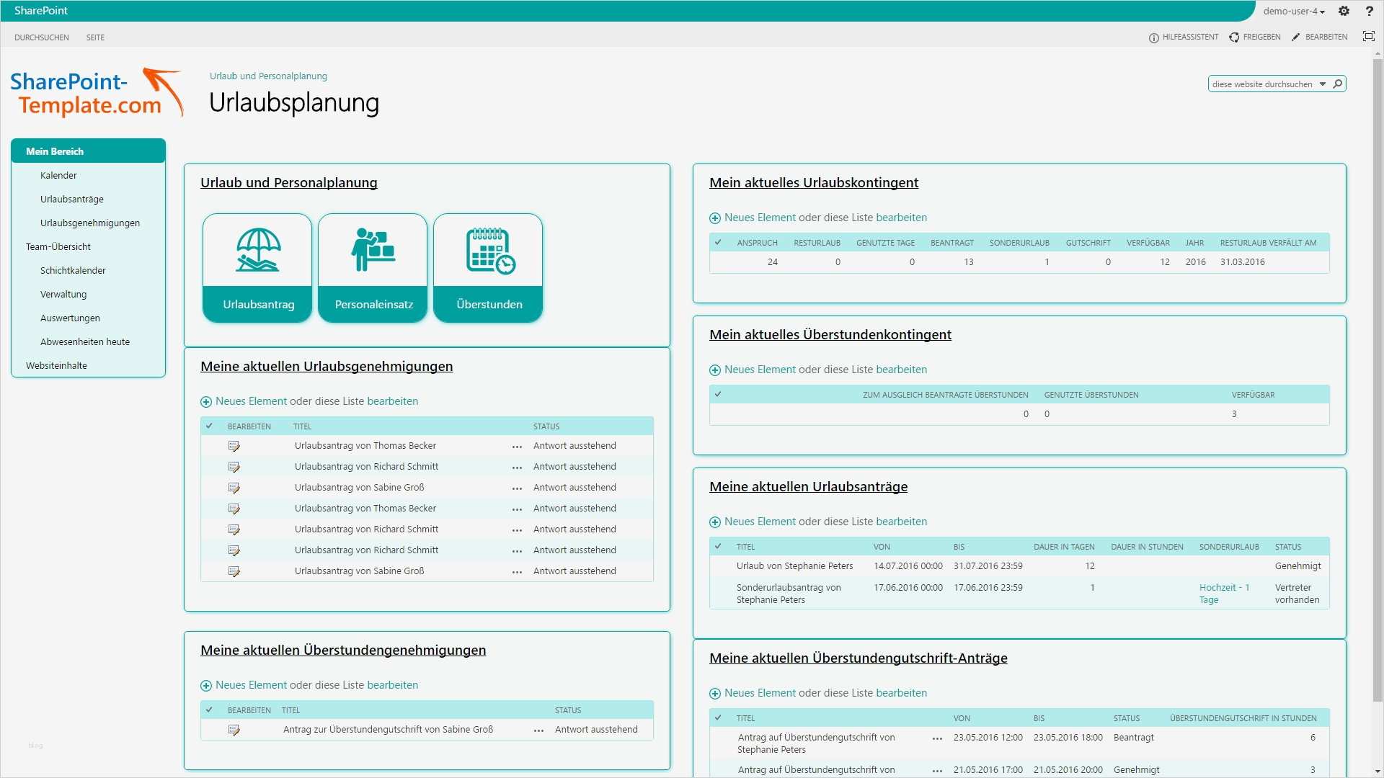Screen dimensions: 1384x778
Task: Open the demo-user-4 account dropdown
Action: click(1293, 12)
